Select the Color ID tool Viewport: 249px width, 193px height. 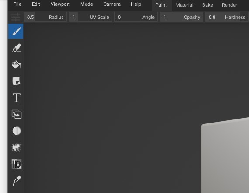click(x=17, y=164)
